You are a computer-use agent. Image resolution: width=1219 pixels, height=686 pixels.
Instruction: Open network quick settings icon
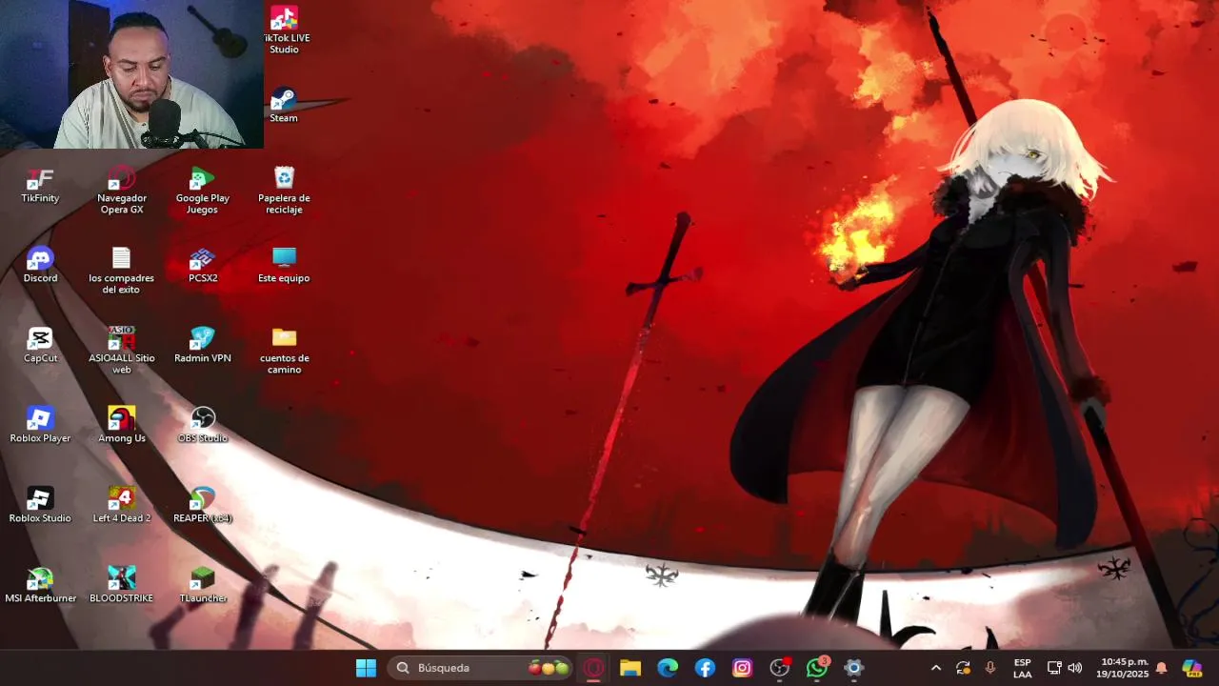pos(1054,668)
